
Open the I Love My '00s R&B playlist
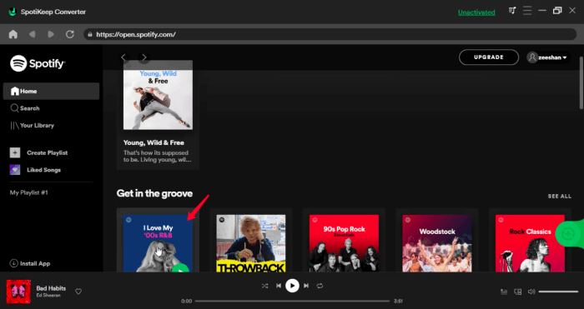pyautogui.click(x=158, y=243)
